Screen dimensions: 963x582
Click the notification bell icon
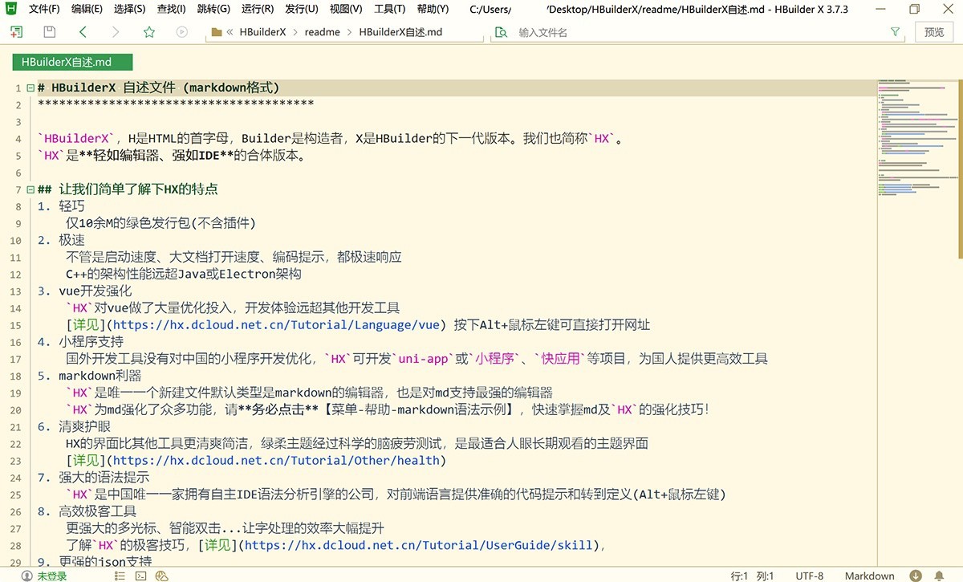click(941, 576)
